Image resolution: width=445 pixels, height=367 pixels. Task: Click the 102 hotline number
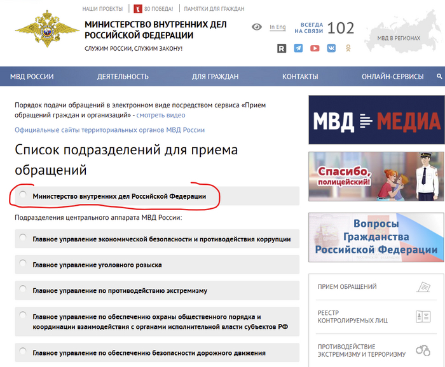pyautogui.click(x=341, y=28)
